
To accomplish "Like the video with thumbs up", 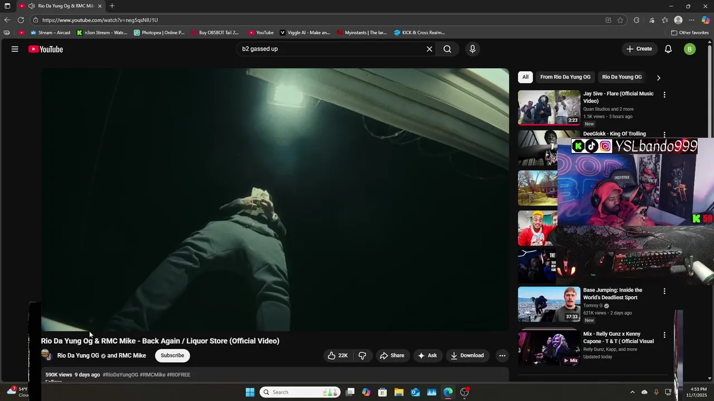I will 338,355.
